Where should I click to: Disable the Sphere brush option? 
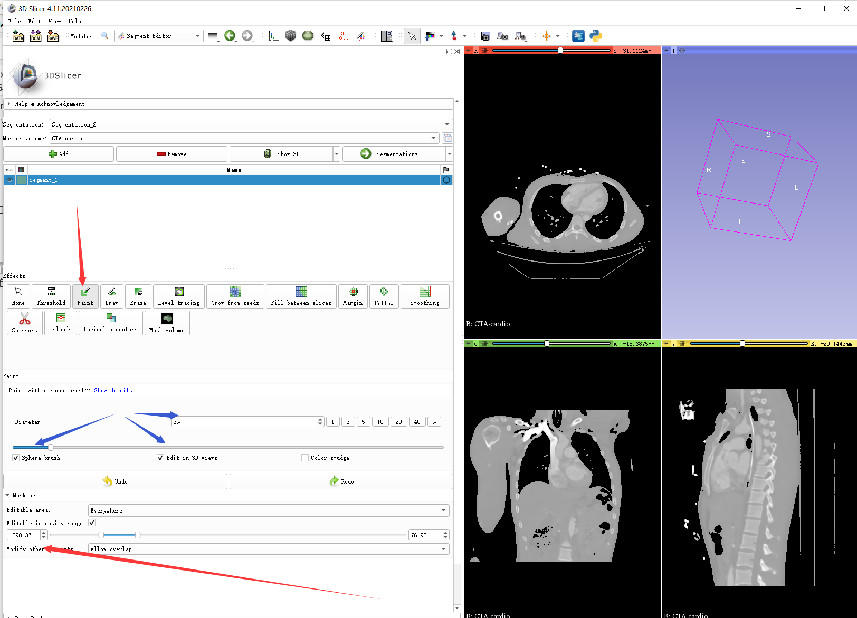click(16, 458)
